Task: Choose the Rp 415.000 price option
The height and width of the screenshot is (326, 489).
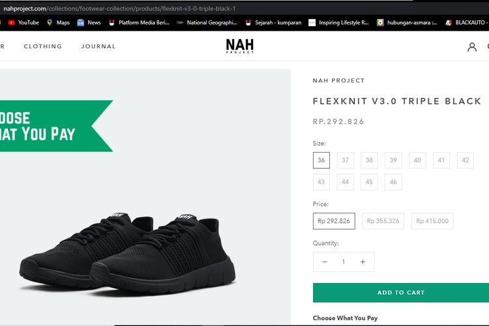Action: [432, 221]
